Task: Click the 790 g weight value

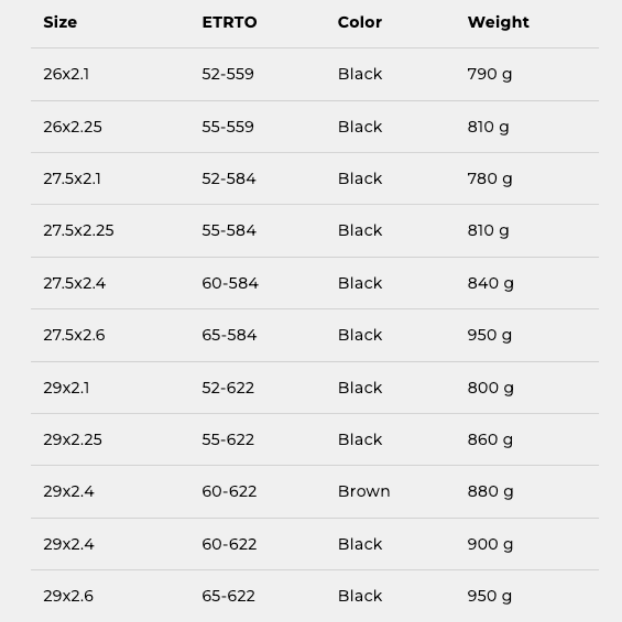Action: coord(489,74)
